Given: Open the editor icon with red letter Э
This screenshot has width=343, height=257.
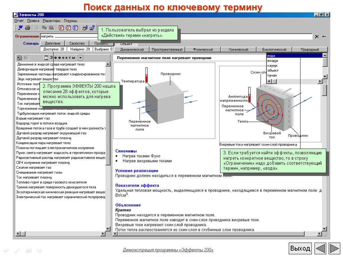Looking at the screenshot, I should point(61,28).
